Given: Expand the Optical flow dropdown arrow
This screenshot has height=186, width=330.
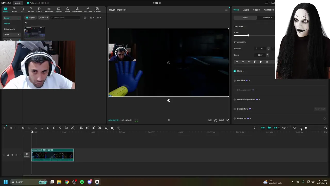Looking at the screenshot, I should pyautogui.click(x=252, y=109).
